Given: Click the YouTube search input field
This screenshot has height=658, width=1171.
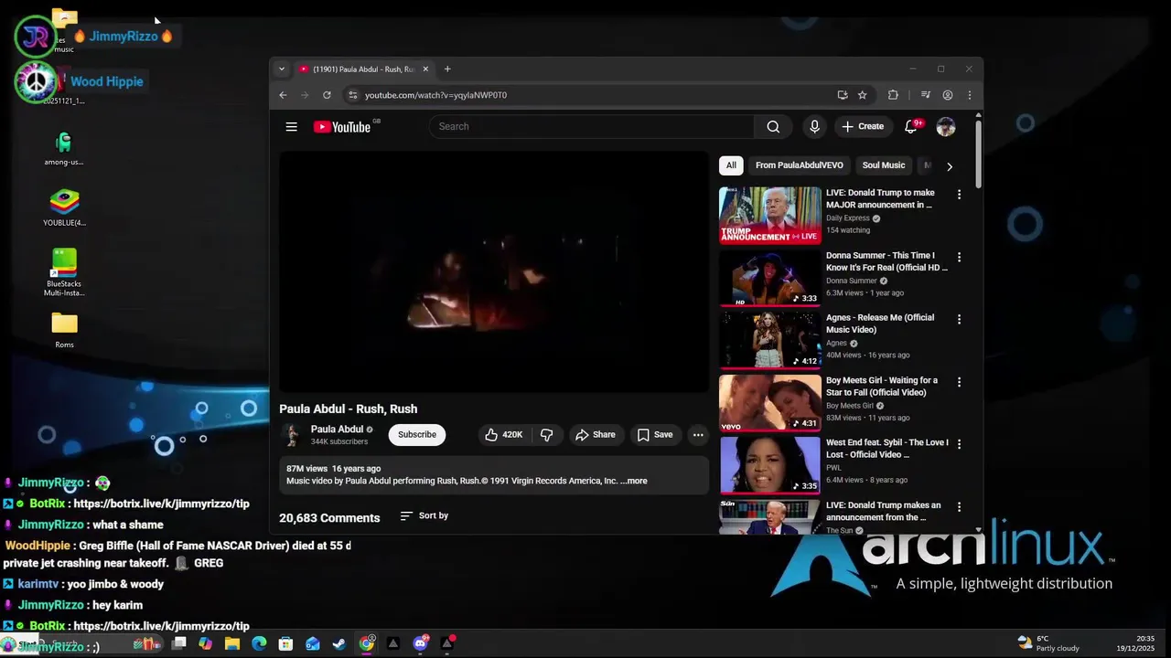Looking at the screenshot, I should point(593,127).
